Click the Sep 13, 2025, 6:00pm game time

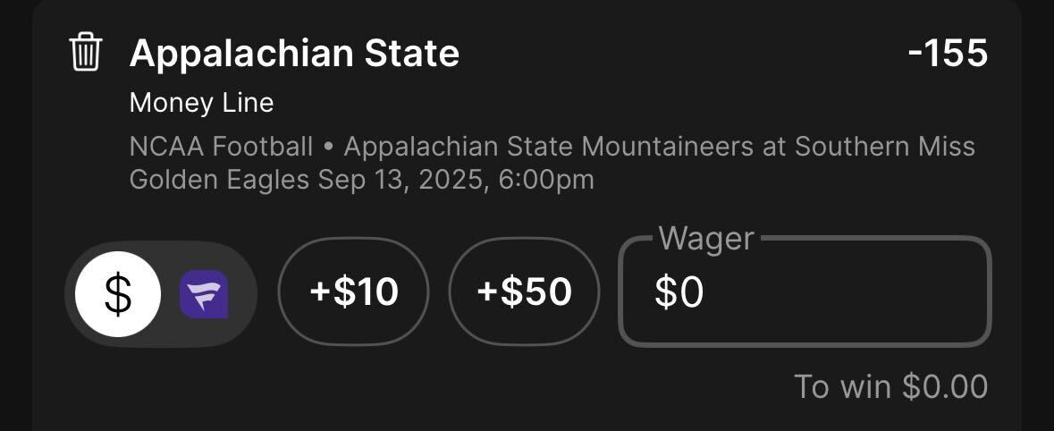pyautogui.click(x=457, y=181)
